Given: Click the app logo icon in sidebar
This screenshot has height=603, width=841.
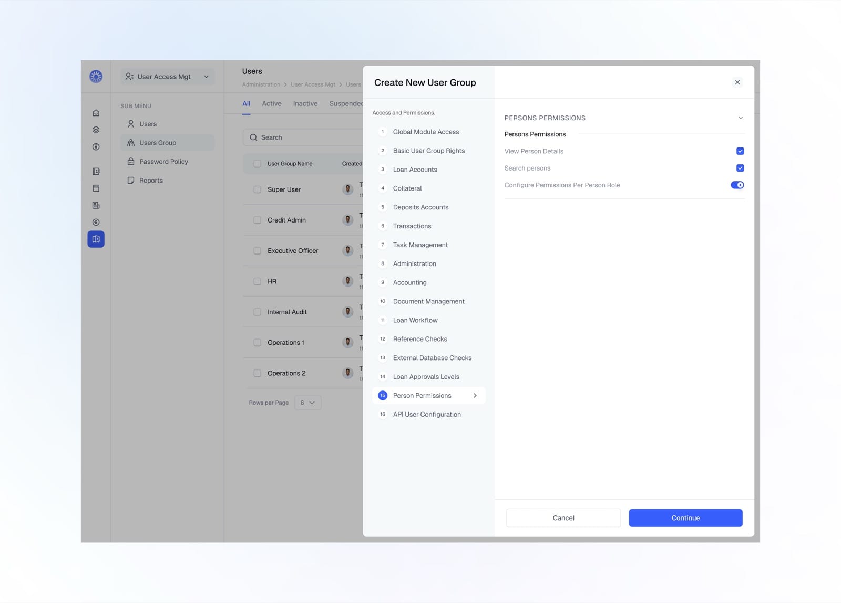Looking at the screenshot, I should click(96, 77).
